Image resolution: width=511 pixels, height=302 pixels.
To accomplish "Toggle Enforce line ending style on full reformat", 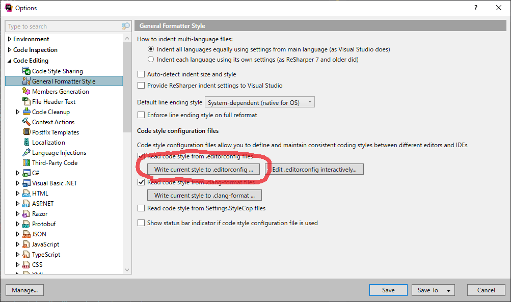I will (141, 115).
